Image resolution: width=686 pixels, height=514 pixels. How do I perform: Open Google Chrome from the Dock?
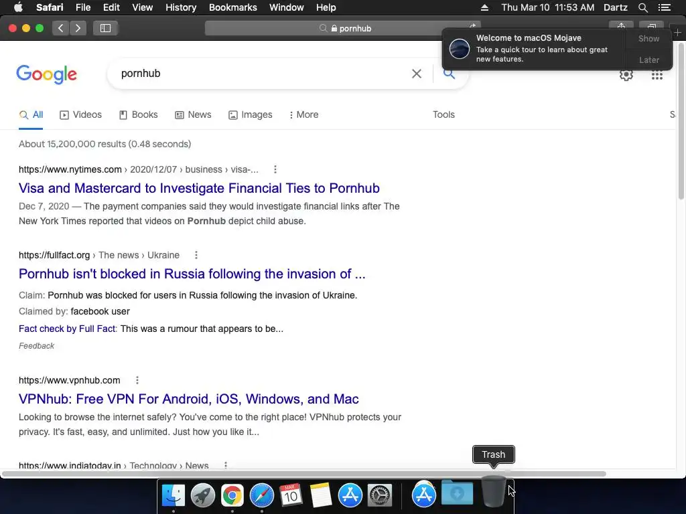232,495
